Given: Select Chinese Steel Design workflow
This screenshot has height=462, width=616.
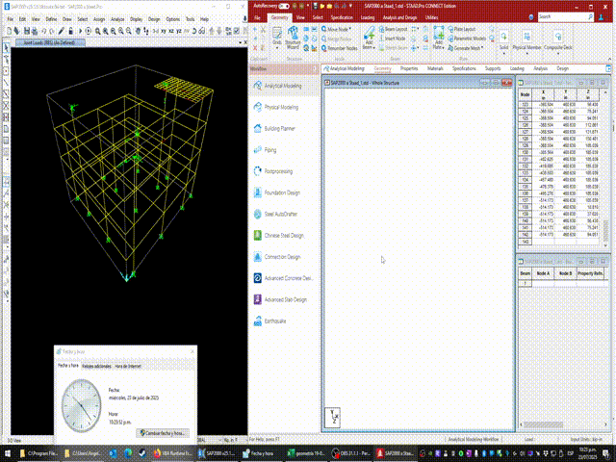Looking at the screenshot, I should (284, 235).
